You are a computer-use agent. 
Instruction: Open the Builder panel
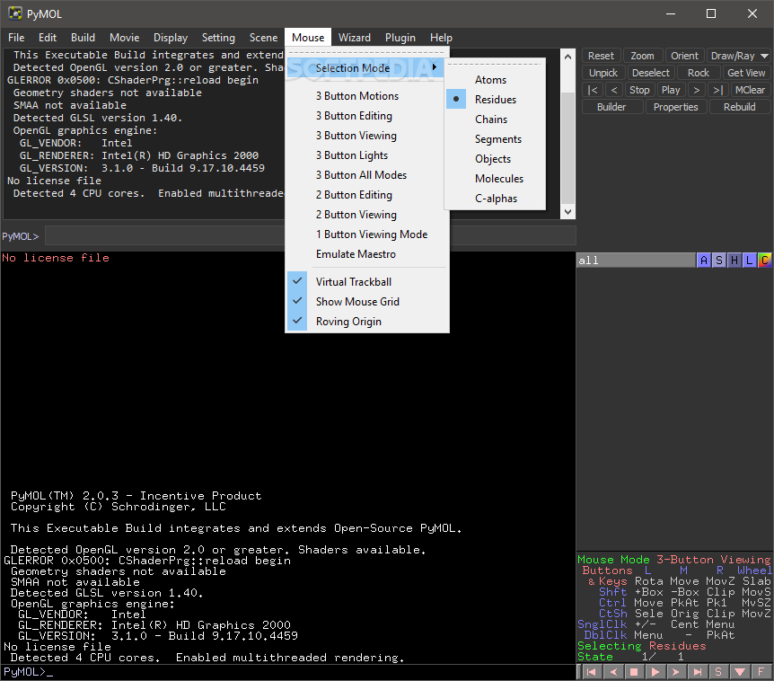(x=611, y=107)
